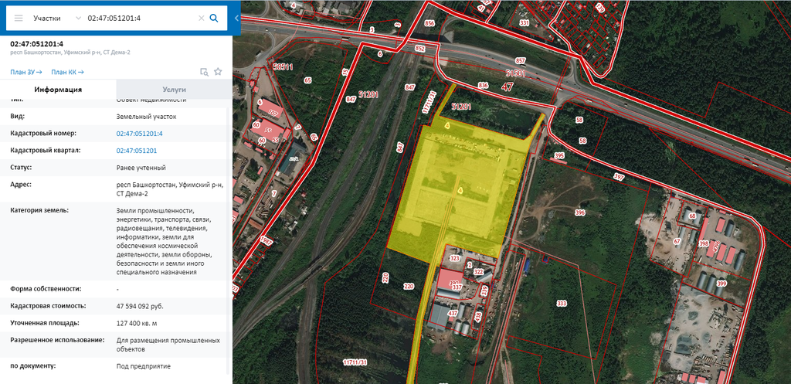Click inside the cadastral number search field

click(139, 18)
